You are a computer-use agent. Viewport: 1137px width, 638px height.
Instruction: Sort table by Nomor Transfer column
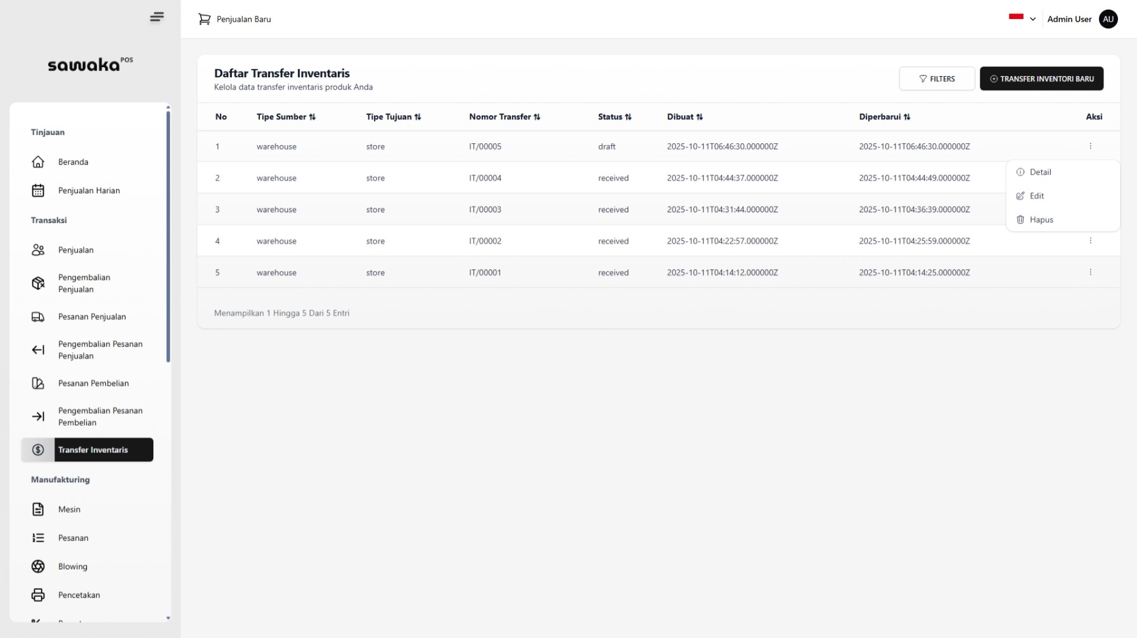tap(504, 117)
